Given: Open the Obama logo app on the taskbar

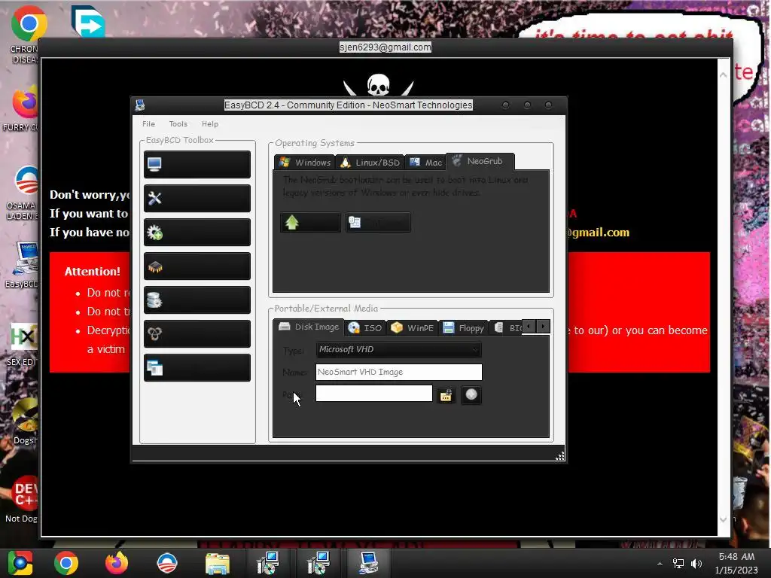Looking at the screenshot, I should [167, 563].
